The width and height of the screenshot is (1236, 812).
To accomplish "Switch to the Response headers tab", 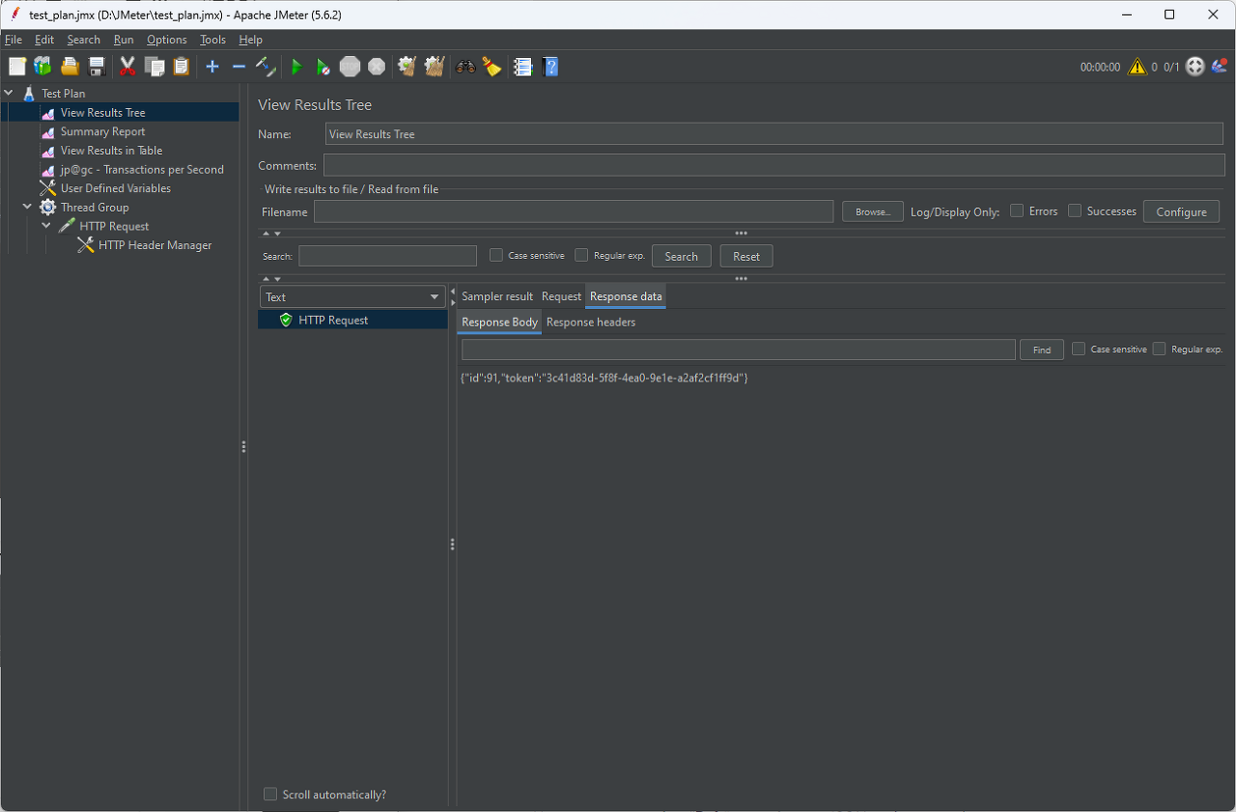I will click(x=591, y=322).
